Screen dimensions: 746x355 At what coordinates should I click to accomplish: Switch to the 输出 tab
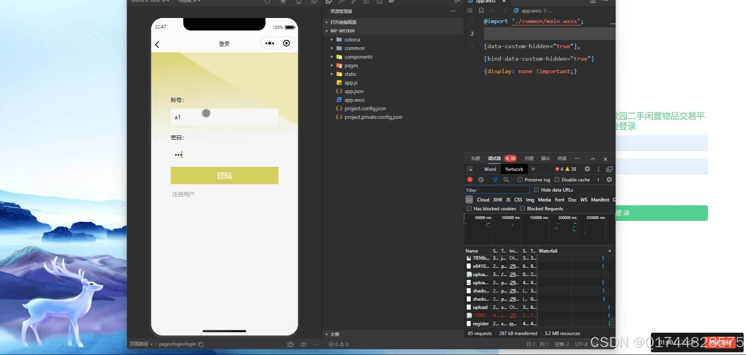(x=545, y=158)
